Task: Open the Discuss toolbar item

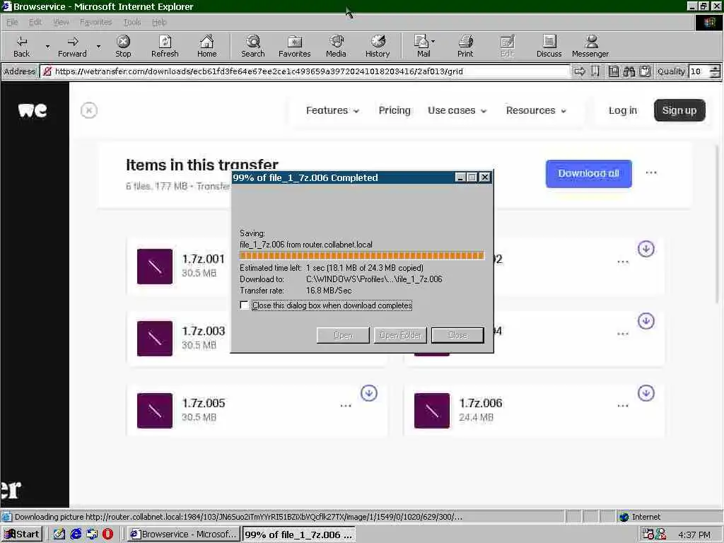Action: 549,46
